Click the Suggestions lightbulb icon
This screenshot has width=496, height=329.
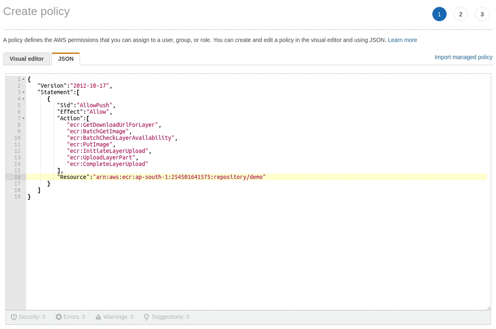[146, 317]
